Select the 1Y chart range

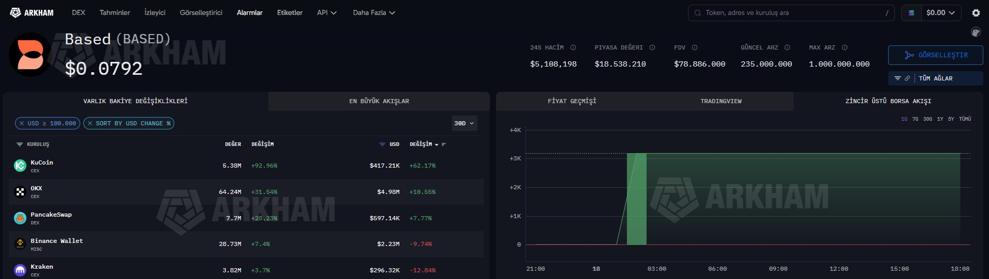[x=940, y=119]
